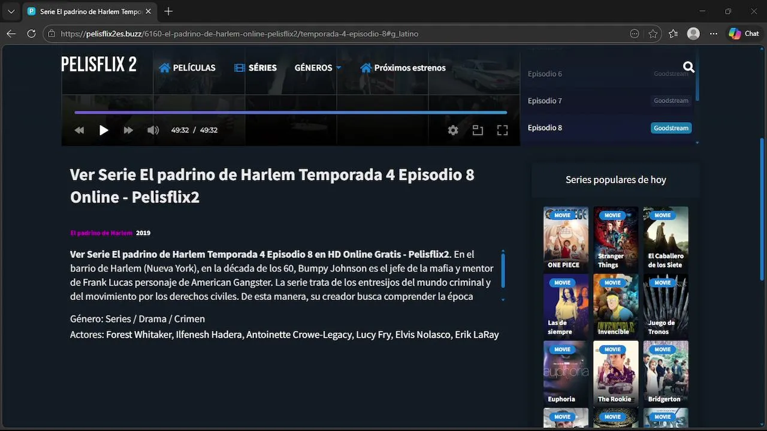Open Euphoria thumbnail
This screenshot has width=767, height=431.
[566, 373]
